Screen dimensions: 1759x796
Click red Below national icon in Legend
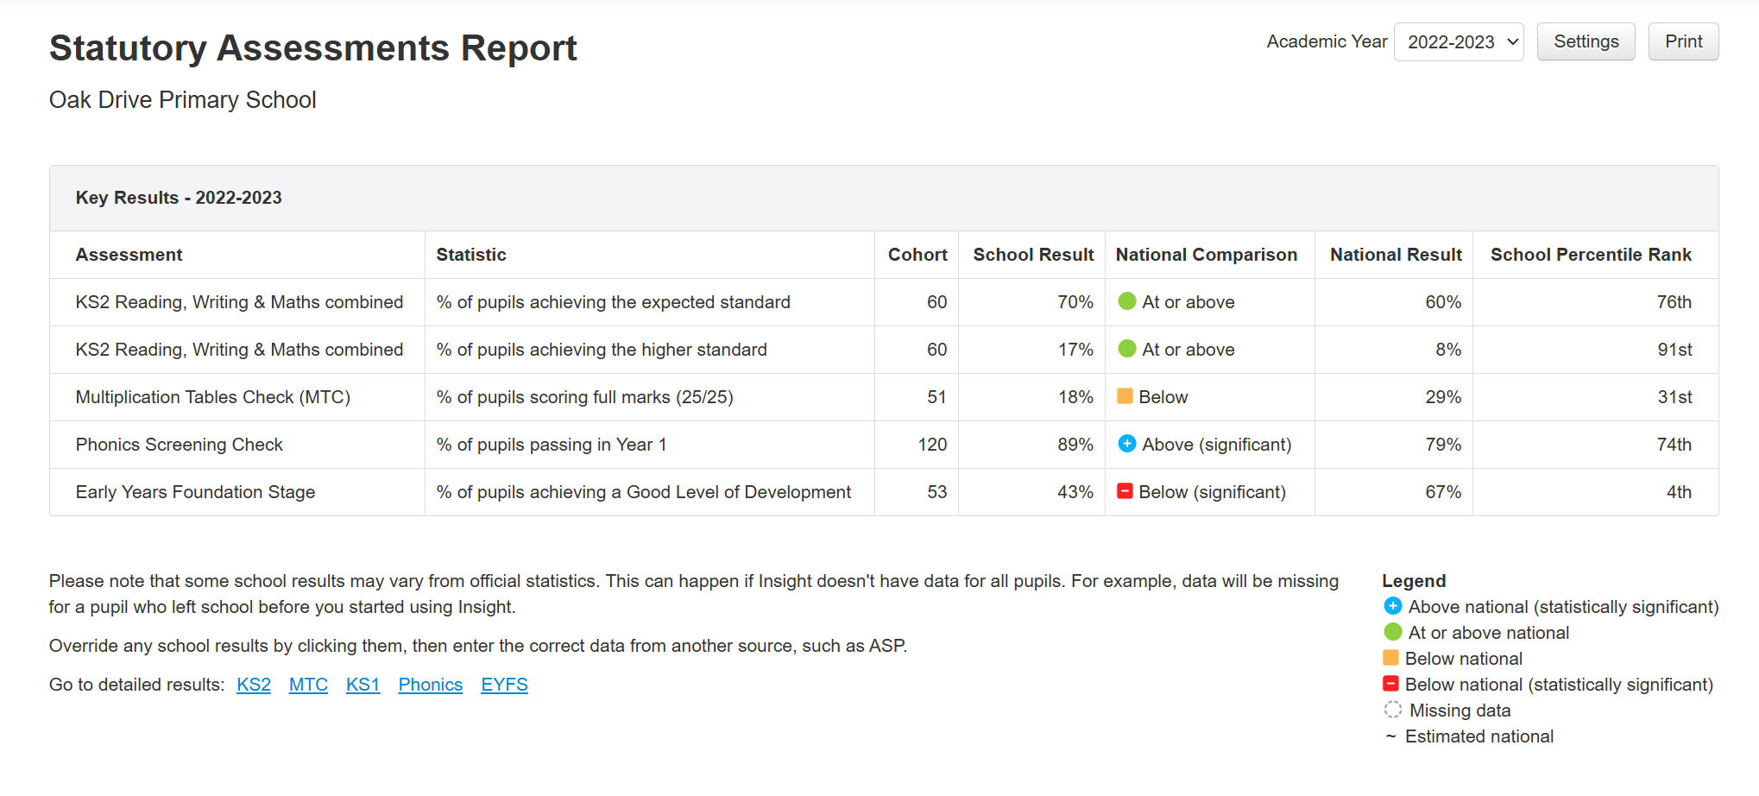pos(1390,684)
